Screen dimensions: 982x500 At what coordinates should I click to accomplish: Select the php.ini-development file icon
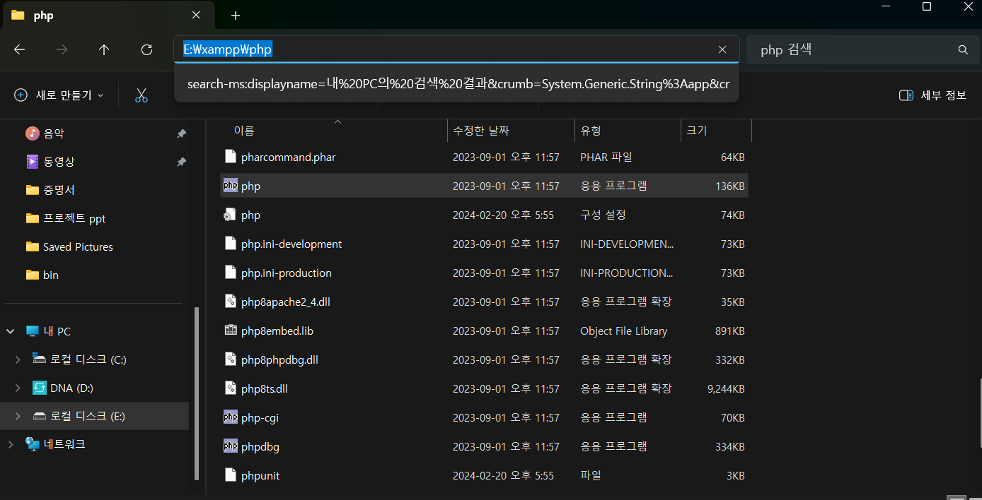click(230, 243)
